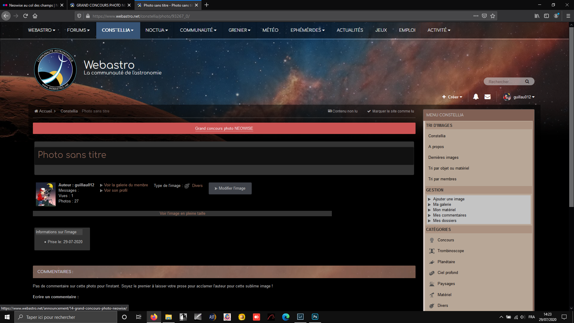574x323 pixels.
Task: Open the Météo menu item
Action: (270, 30)
